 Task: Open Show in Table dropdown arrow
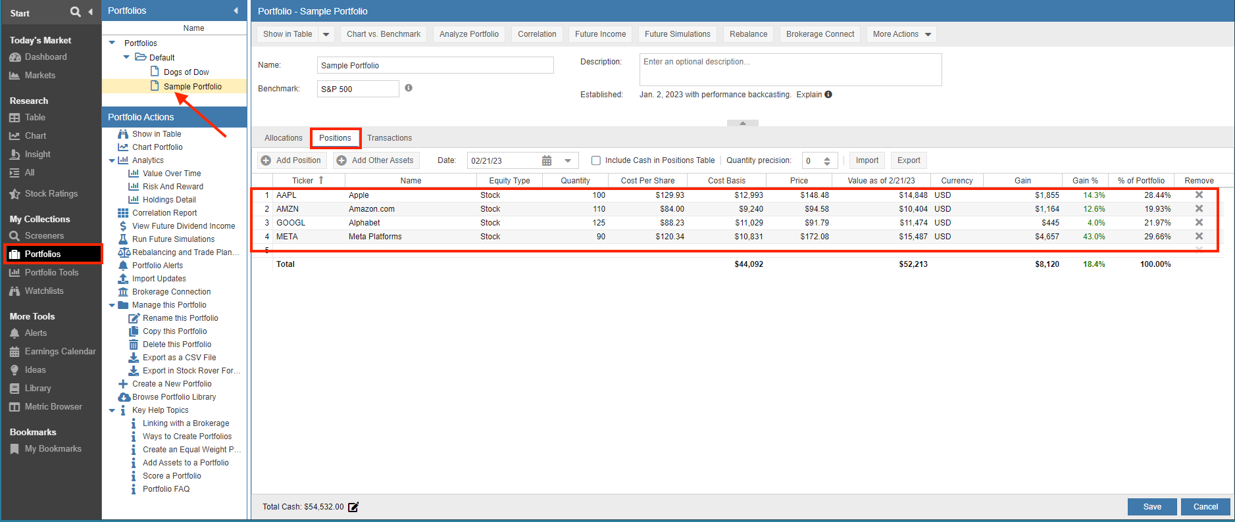point(326,34)
